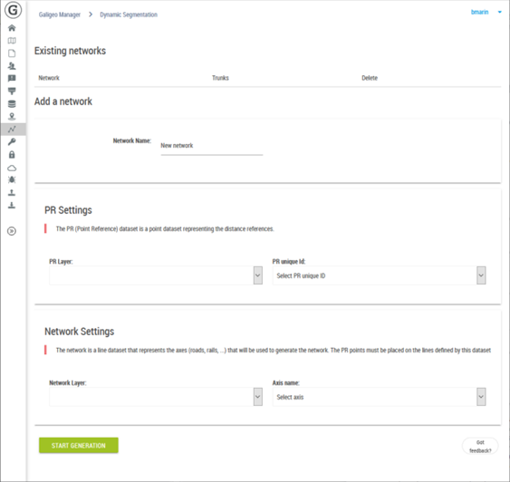Open the PR unique Id dropdown
Screen dimensions: 510x482
coord(380,275)
